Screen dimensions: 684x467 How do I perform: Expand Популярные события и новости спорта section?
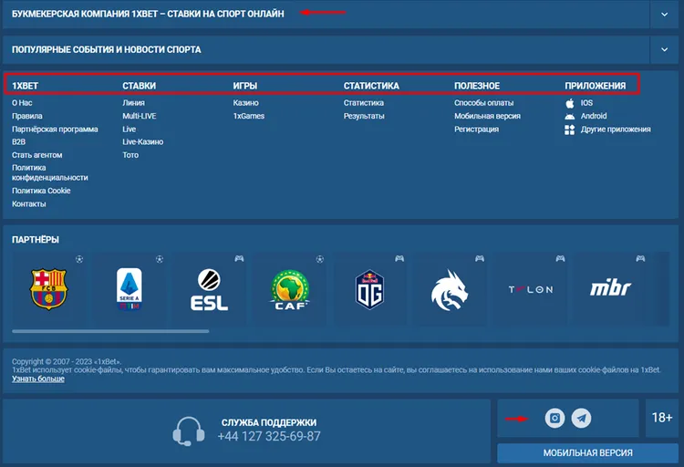[664, 49]
